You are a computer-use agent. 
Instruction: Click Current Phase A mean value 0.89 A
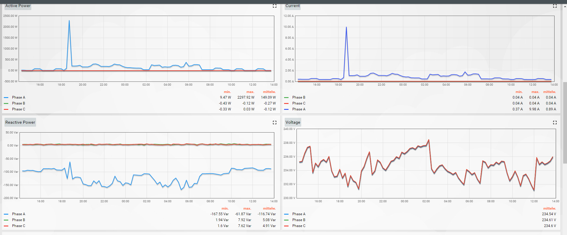tap(551, 109)
